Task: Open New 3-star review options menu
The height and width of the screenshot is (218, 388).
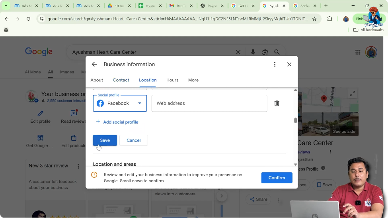Action: tap(78, 166)
